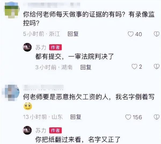
Task: Reply to the 3小时前 湖南 comment
Action: (x=86, y=67)
